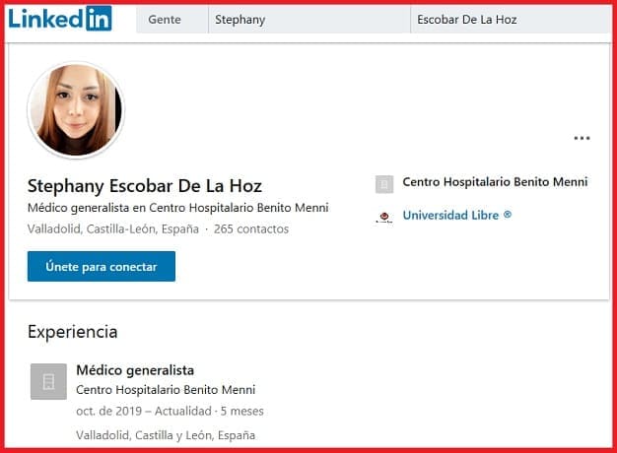
Task: Click the 265 contactos count
Action: (x=251, y=228)
